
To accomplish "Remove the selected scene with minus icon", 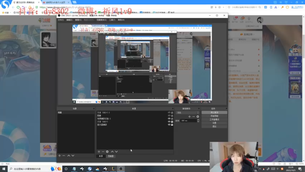I will (x=64, y=156).
